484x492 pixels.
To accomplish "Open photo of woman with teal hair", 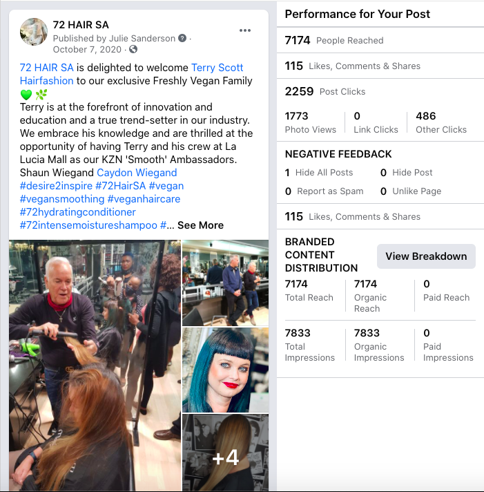I will (x=225, y=370).
